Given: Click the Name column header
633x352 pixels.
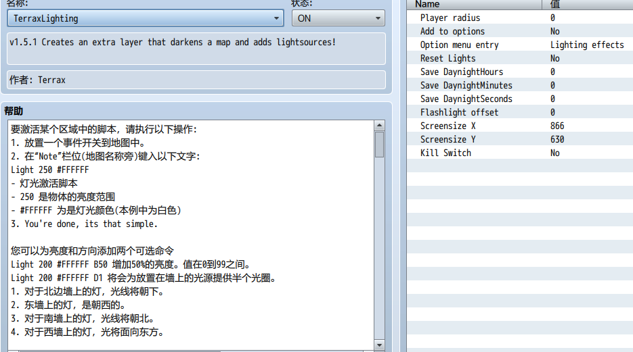Looking at the screenshot, I should tap(474, 5).
